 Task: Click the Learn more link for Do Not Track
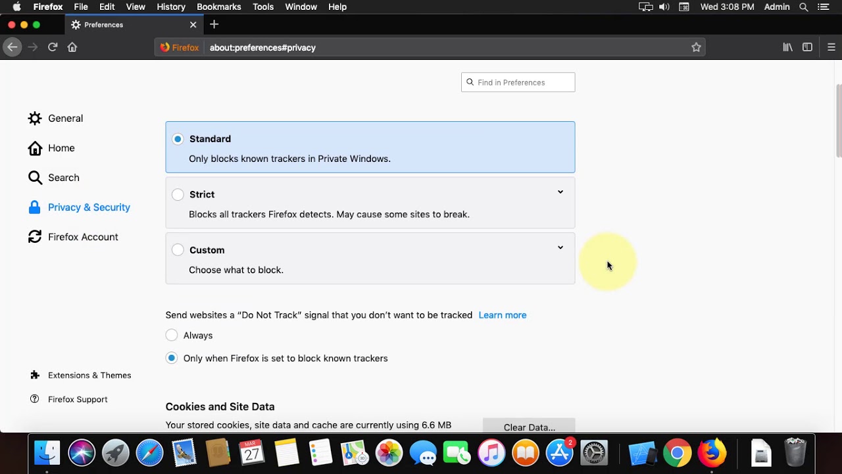503,315
